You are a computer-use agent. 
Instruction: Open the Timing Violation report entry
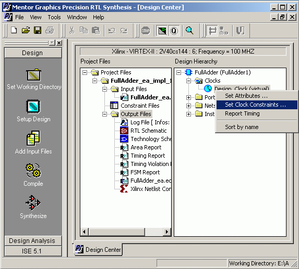pos(146,164)
